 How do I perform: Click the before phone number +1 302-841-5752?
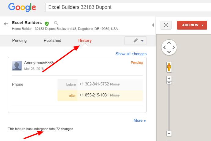tap(94, 84)
